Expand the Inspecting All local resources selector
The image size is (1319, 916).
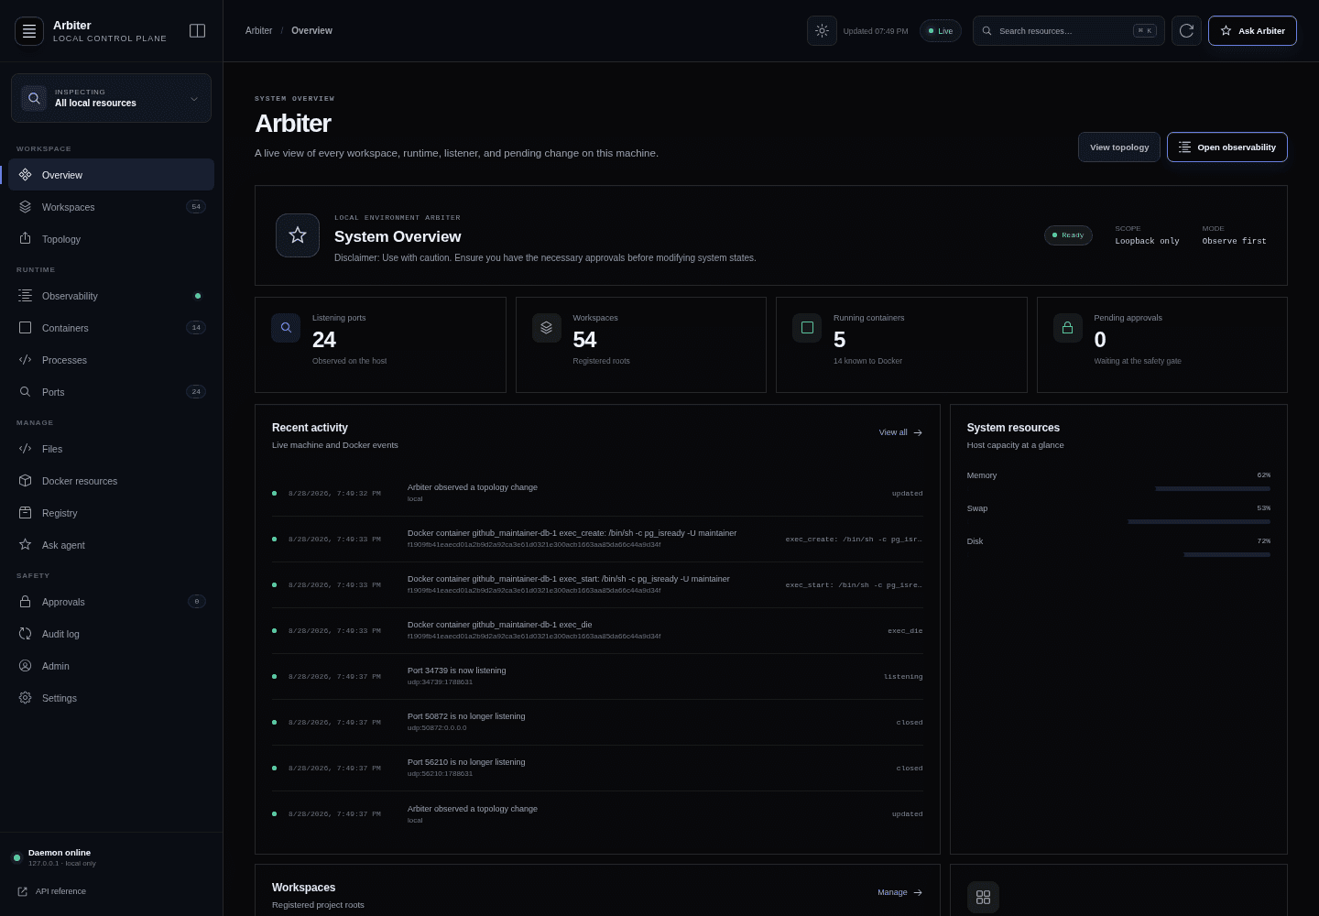(x=111, y=98)
